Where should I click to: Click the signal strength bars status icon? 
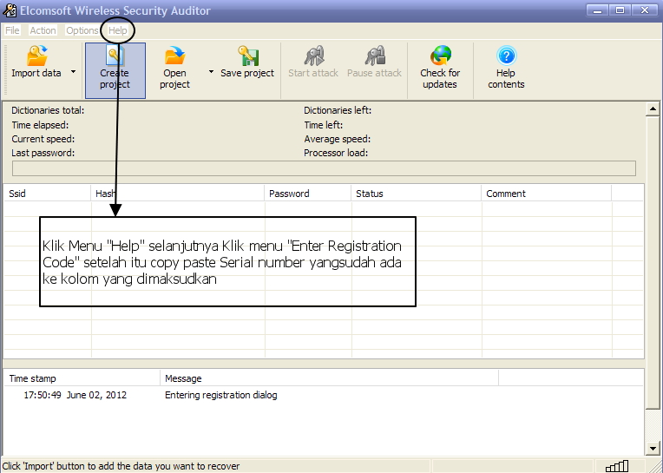[x=617, y=466]
